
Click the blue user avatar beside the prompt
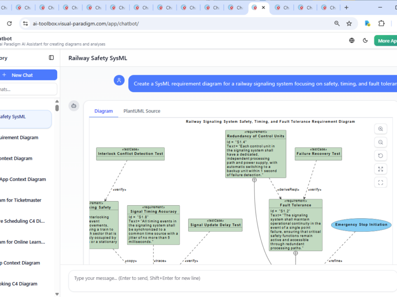pos(119,80)
